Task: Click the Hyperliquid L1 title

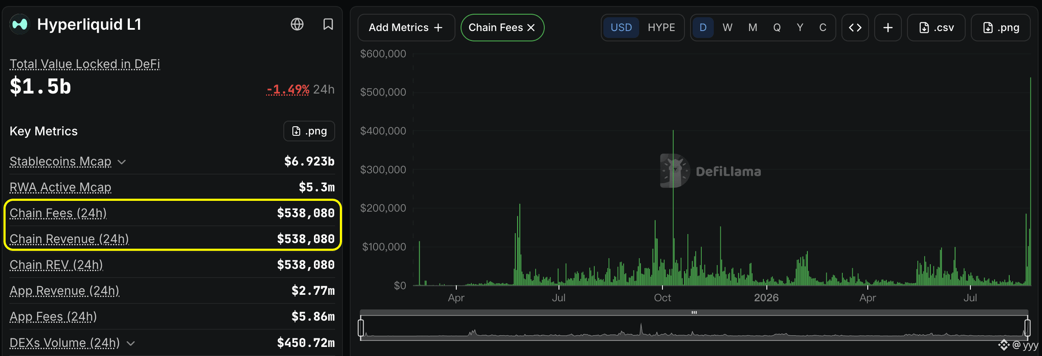Action: pos(89,24)
